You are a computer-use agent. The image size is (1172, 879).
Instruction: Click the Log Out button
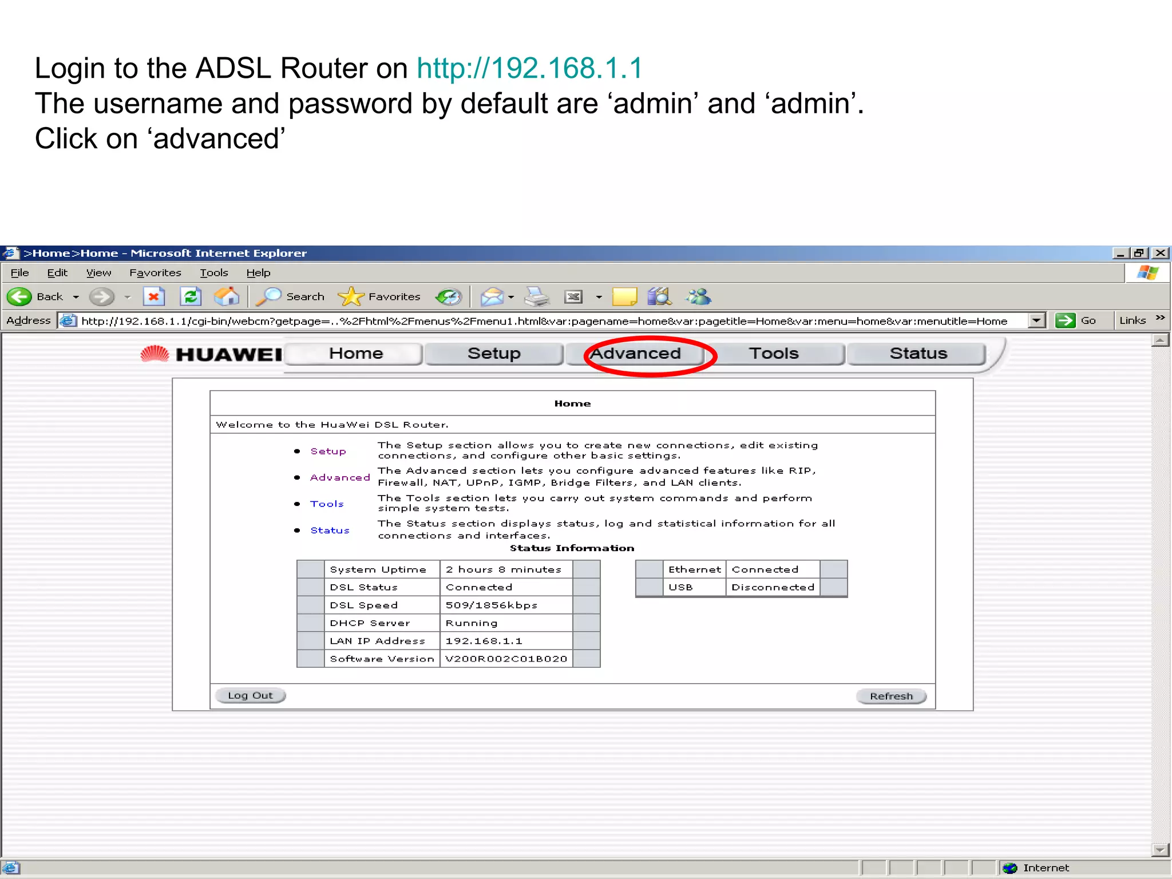(x=250, y=695)
